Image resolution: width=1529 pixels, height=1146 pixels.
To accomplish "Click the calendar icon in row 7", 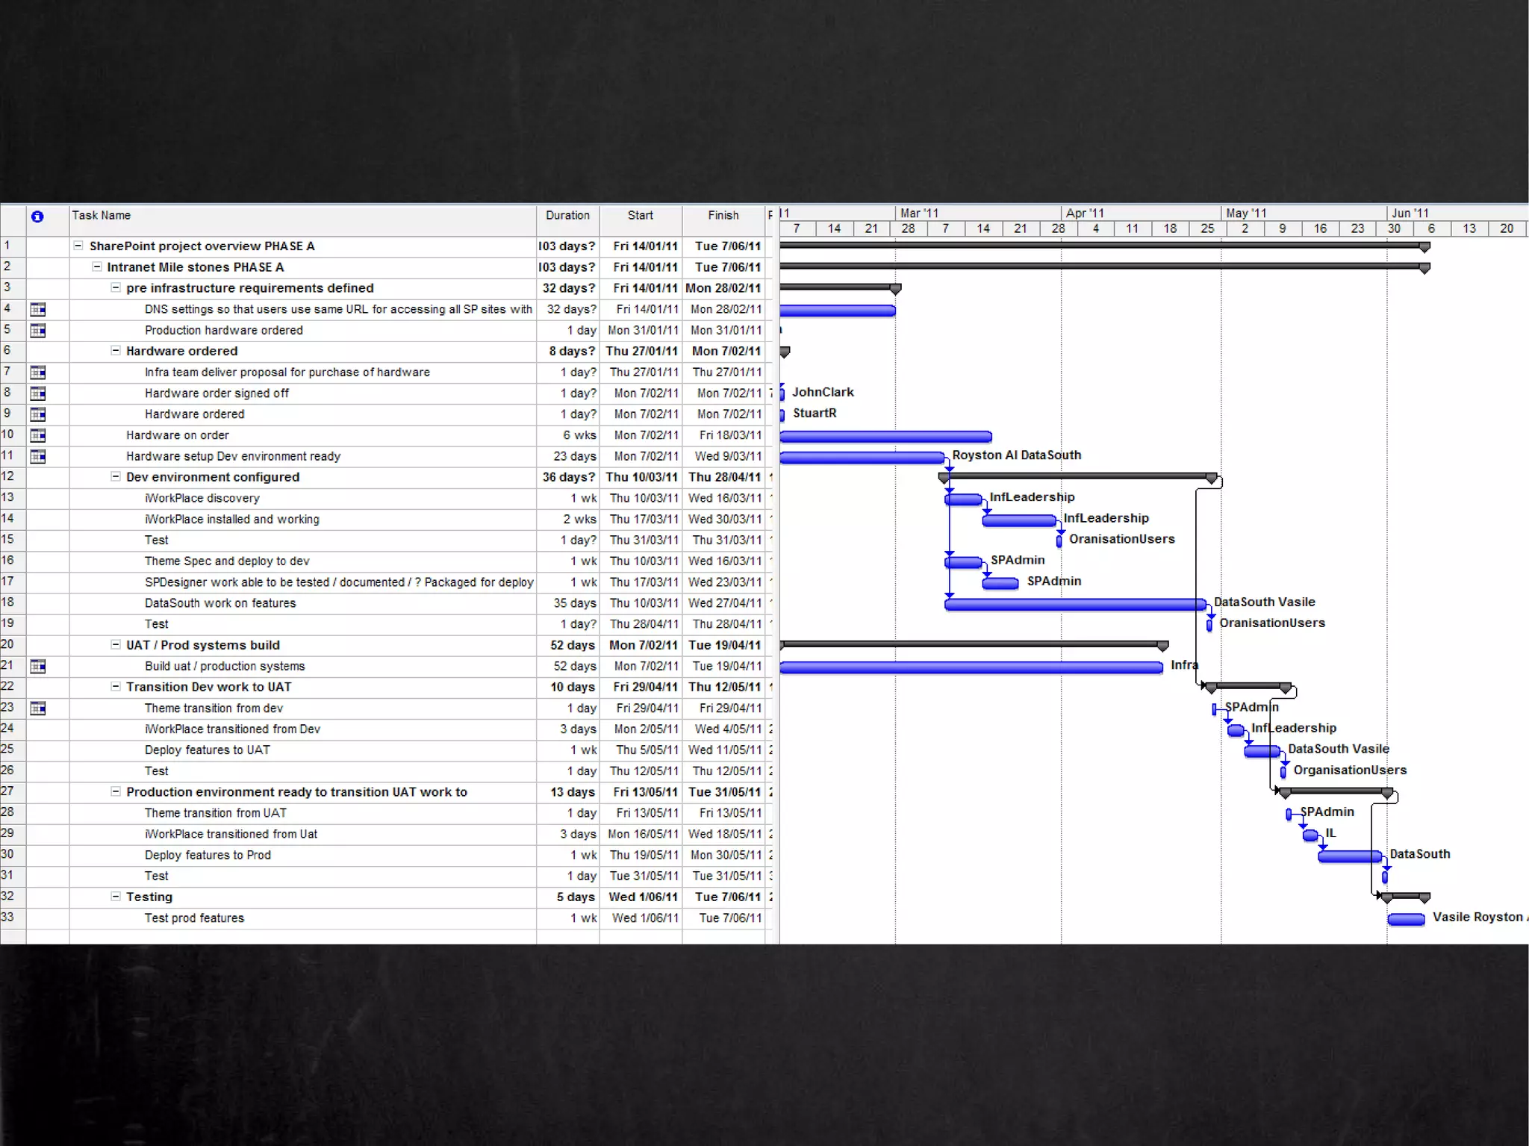I will (x=38, y=372).
